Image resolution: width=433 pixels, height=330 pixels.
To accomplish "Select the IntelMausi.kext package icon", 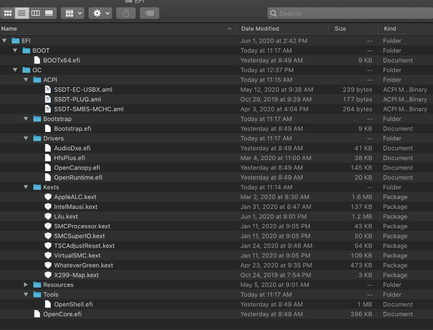I will [x=48, y=207].
